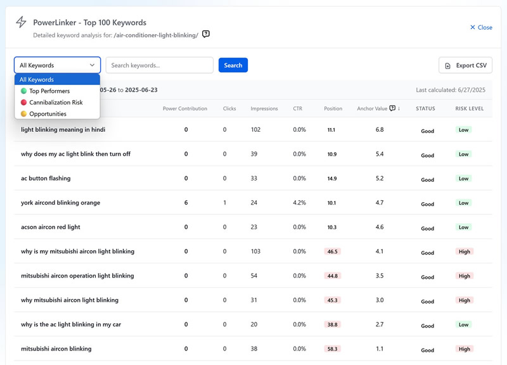507x365 pixels.
Task: Click the 6.8 anchor value
Action: click(x=380, y=130)
